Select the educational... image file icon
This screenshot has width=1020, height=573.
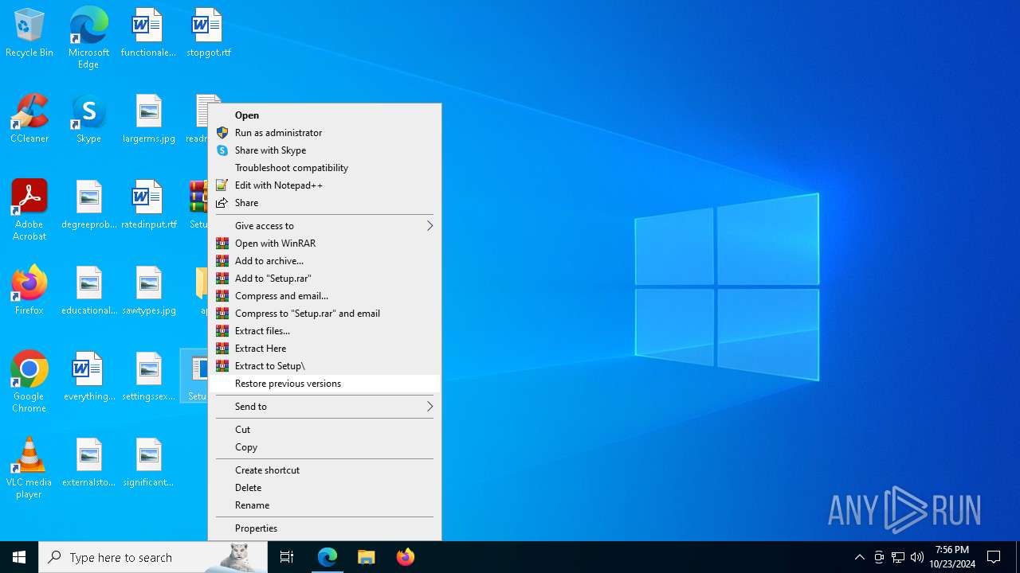click(x=88, y=291)
